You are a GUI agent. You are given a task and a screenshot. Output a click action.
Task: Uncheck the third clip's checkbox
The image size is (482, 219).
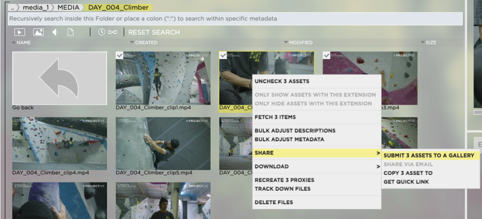point(326,55)
